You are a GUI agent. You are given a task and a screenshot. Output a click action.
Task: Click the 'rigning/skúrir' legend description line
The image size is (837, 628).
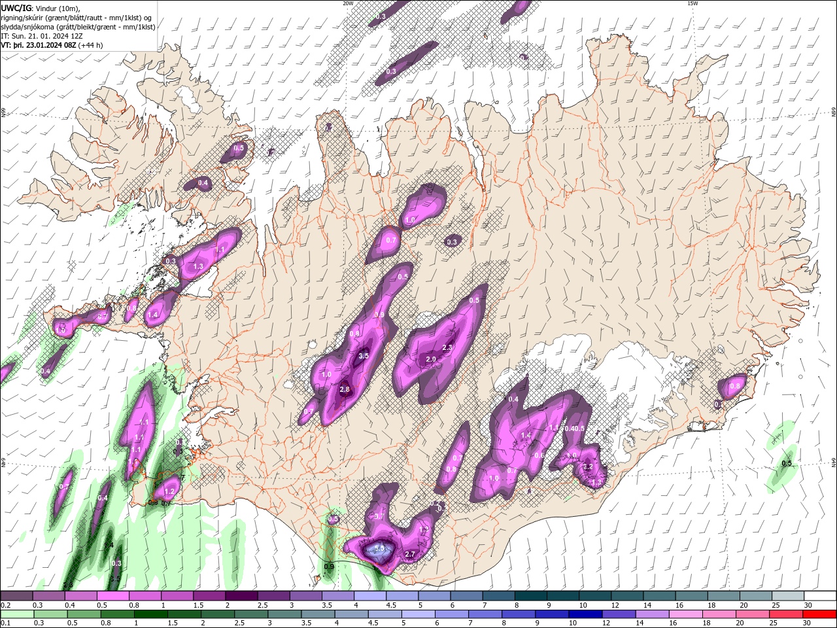click(77, 17)
